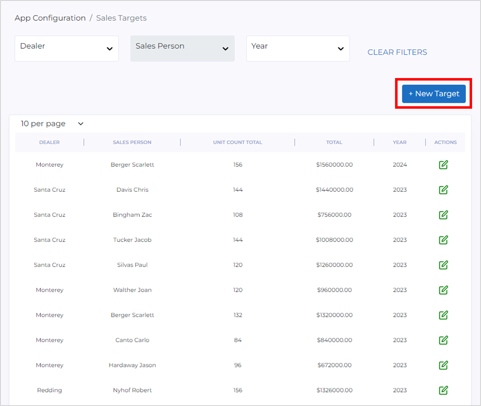The image size is (481, 406).
Task: Click the CLEAR FILTERS link
Action: 397,52
